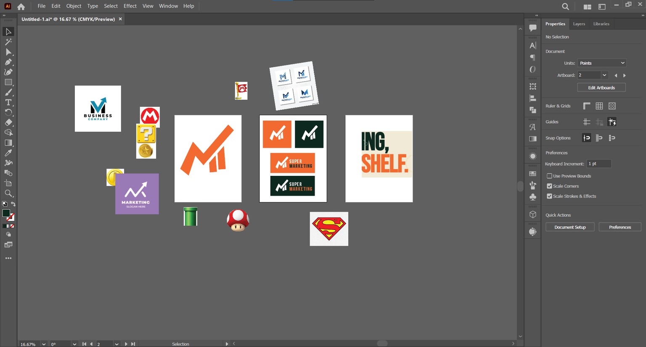Select the Type tool
Screen dimensions: 646x347
(8, 102)
